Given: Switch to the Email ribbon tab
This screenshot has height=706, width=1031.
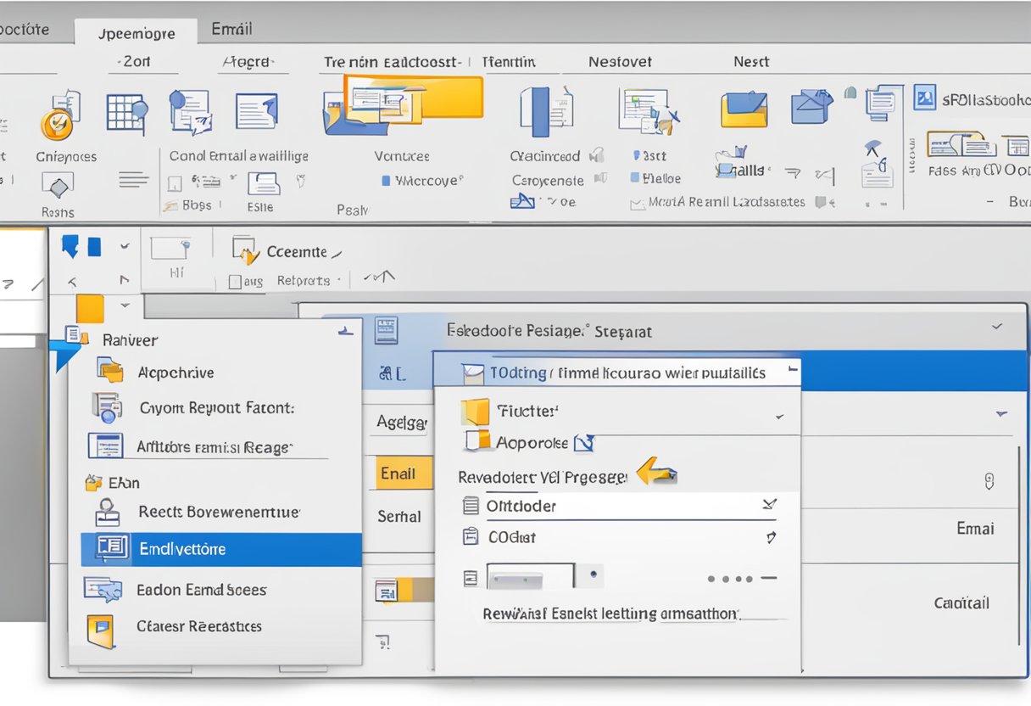Looking at the screenshot, I should point(231,28).
